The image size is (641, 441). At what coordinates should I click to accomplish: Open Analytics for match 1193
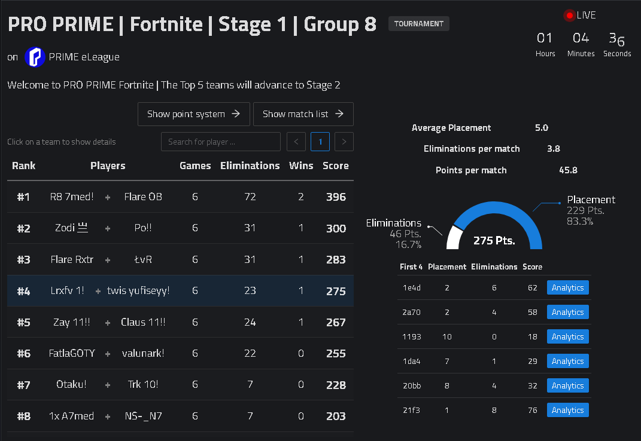point(568,336)
